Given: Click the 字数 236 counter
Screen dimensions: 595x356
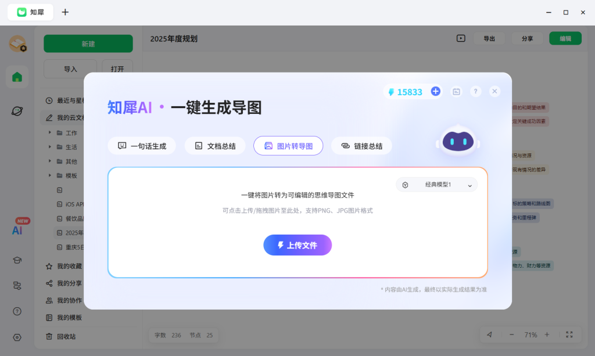Looking at the screenshot, I should click(168, 335).
